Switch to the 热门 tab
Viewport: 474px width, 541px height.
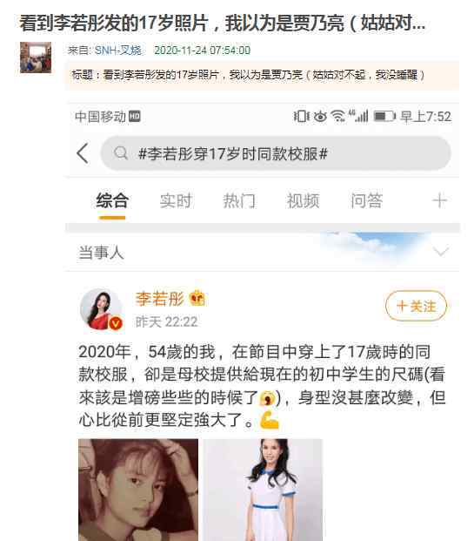(x=239, y=200)
